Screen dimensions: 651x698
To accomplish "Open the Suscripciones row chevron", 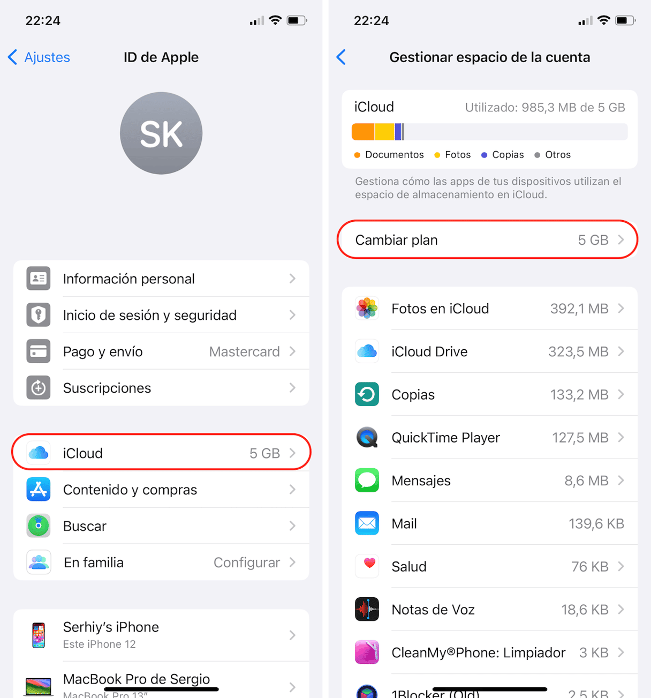I will click(293, 388).
